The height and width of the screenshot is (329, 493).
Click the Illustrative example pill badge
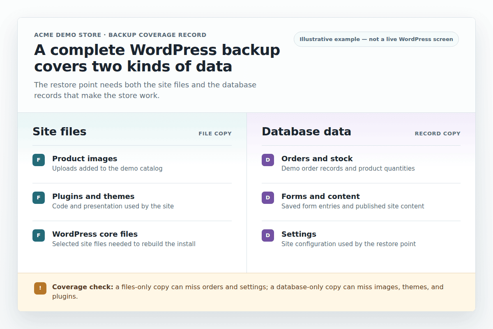tap(376, 39)
